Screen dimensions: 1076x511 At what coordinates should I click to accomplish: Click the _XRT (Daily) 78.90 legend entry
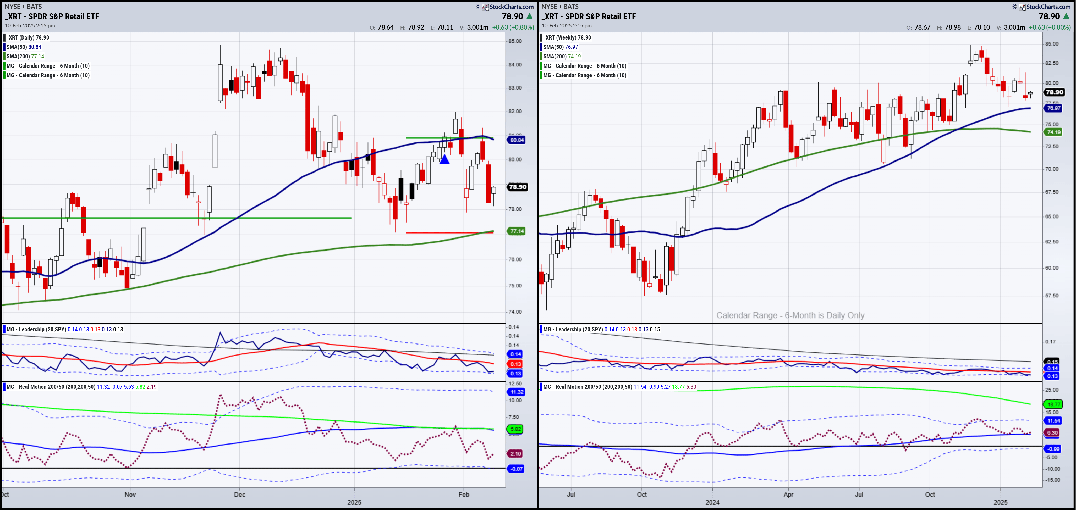pyautogui.click(x=28, y=38)
